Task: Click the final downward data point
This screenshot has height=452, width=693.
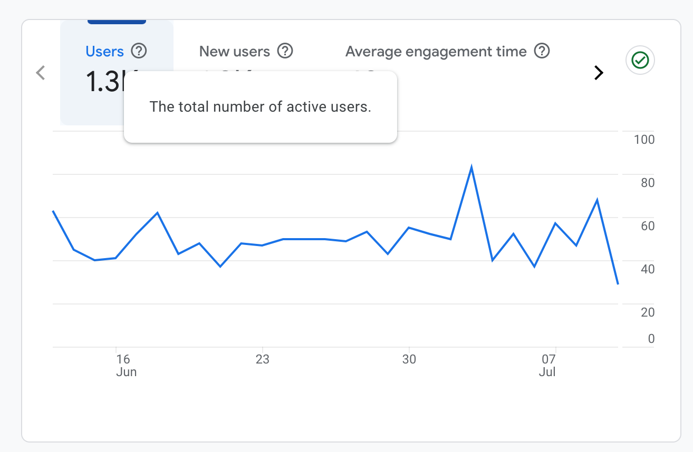Action: 617,283
